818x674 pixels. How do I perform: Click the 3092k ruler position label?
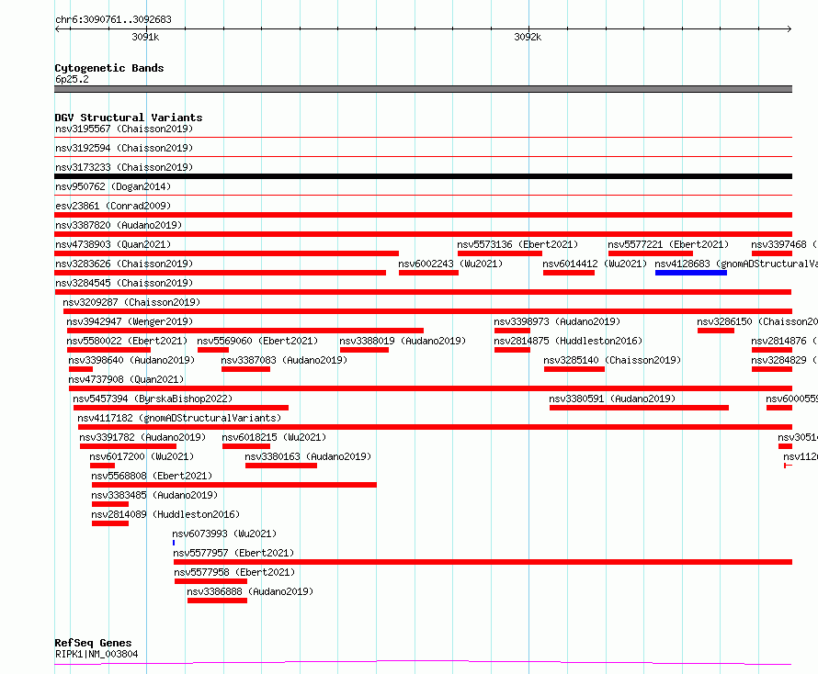point(528,37)
